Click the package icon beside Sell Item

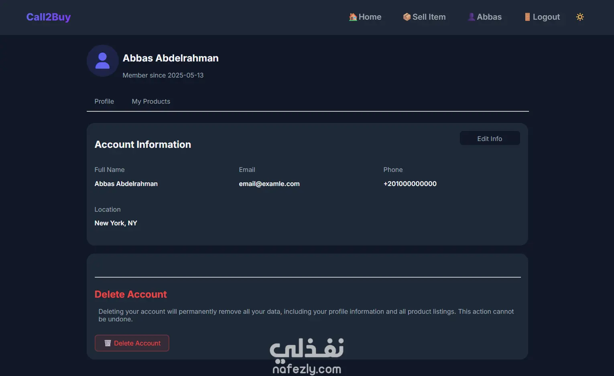click(x=407, y=17)
